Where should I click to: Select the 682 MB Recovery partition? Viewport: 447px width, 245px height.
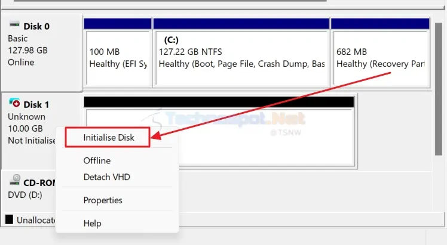tap(381, 52)
